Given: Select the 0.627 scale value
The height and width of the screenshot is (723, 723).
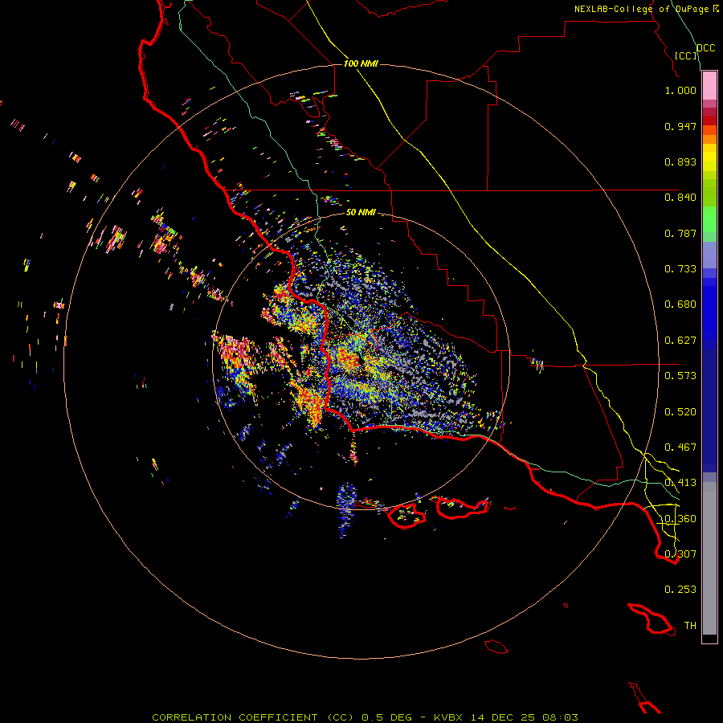Looking at the screenshot, I should [680, 341].
